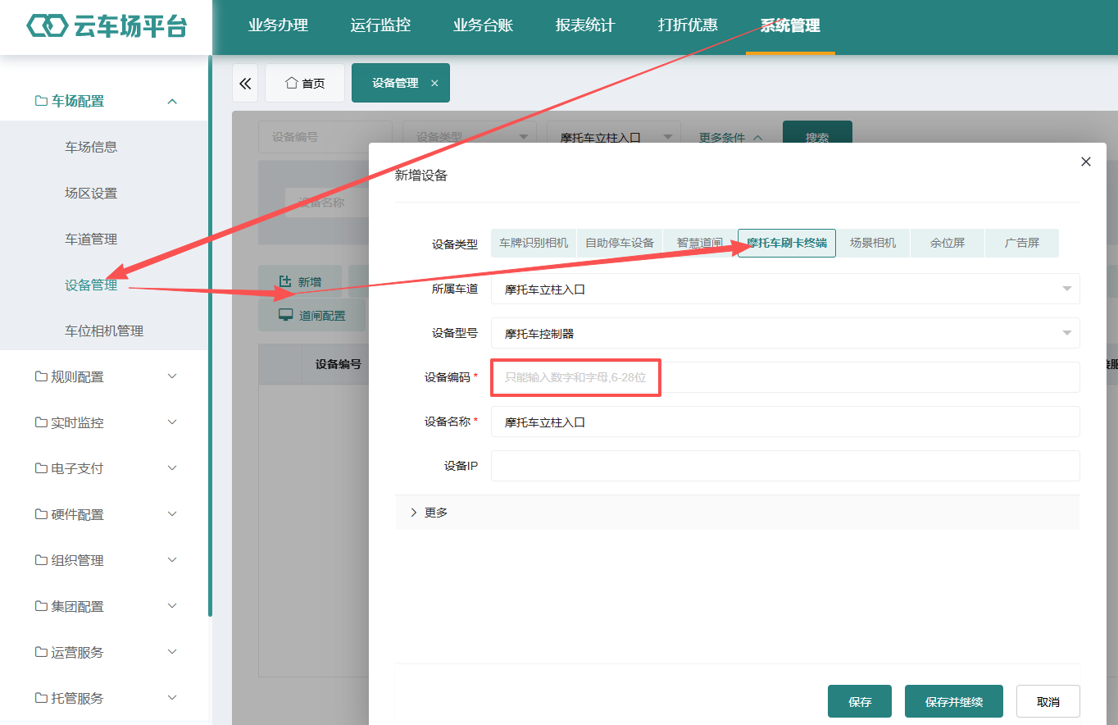Viewport: 1118px width, 725px height.
Task: Click the 云车场平台 logo
Action: coord(107,26)
